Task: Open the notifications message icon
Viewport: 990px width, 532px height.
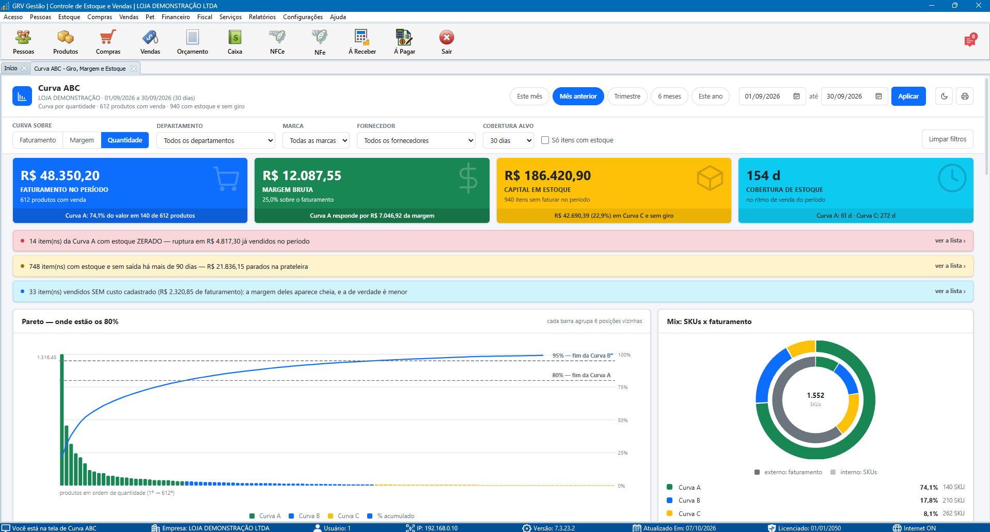Action: [x=970, y=40]
